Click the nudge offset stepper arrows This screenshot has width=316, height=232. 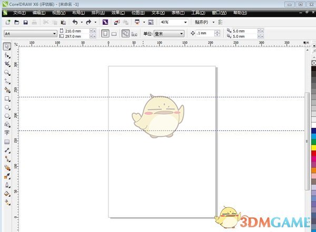(217, 33)
